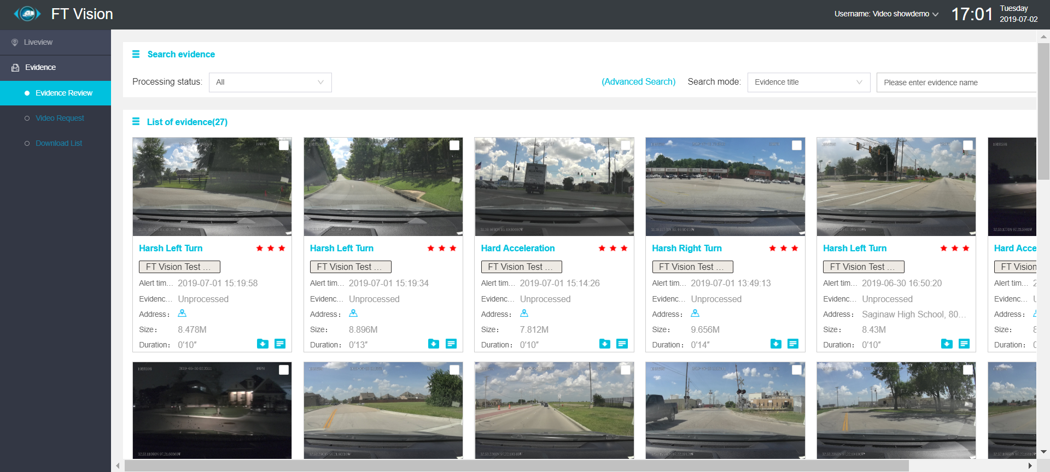Open the Processing status dropdown

pyautogui.click(x=270, y=82)
